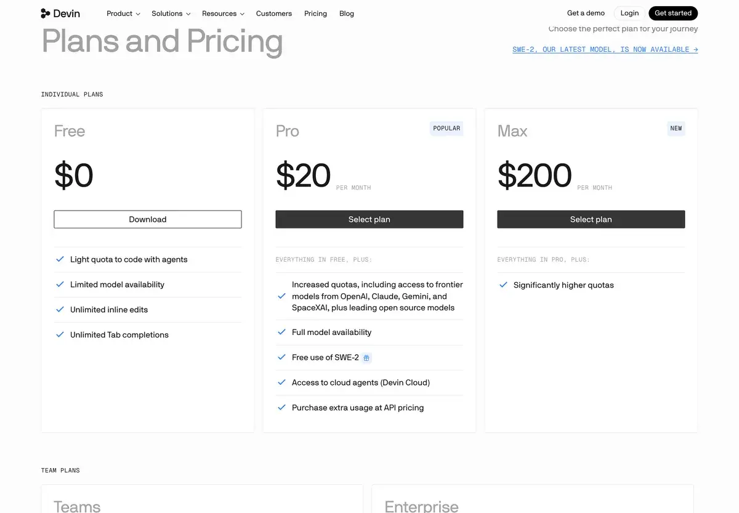Open the SWE-2 latest model announcement link
Viewport: 739px width, 513px height.
[605, 49]
